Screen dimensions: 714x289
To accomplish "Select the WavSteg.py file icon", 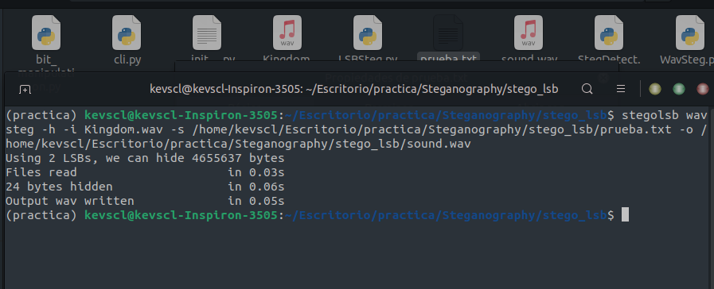I will tap(690, 33).
